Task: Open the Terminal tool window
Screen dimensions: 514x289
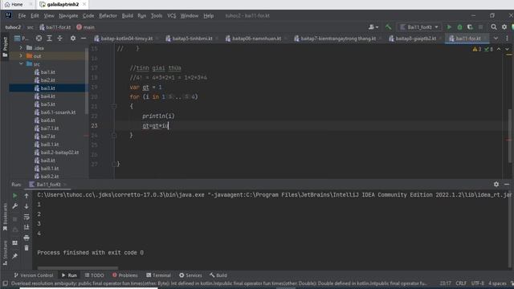Action: tap(159, 275)
